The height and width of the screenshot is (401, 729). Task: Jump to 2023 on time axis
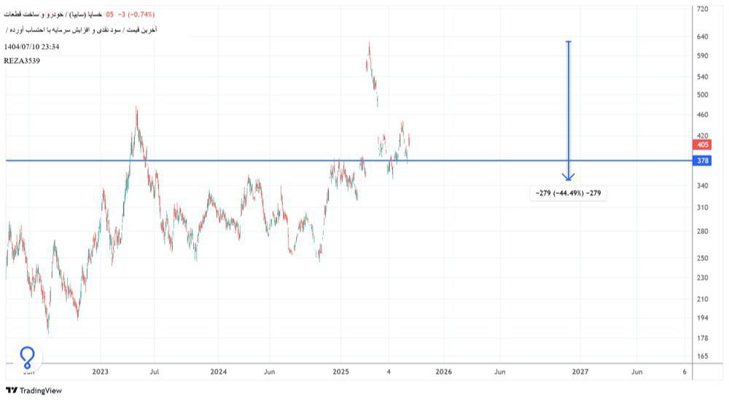(x=100, y=371)
